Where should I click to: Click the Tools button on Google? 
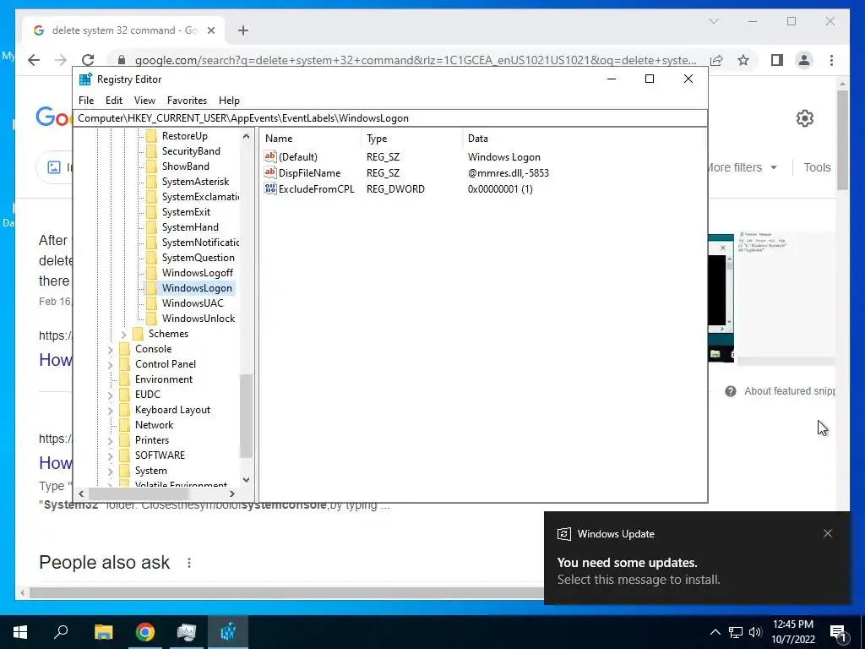(x=817, y=167)
